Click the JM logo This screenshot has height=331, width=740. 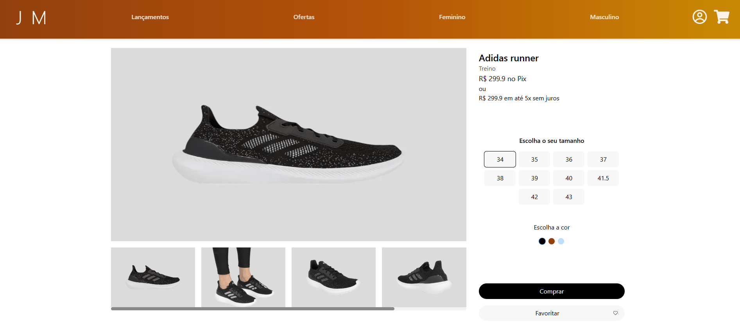(31, 18)
